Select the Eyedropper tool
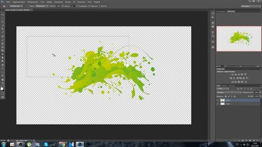Screen dimensions: 262x147 (2, 33)
